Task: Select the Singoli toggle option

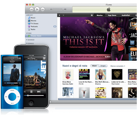Action: [103, 66]
